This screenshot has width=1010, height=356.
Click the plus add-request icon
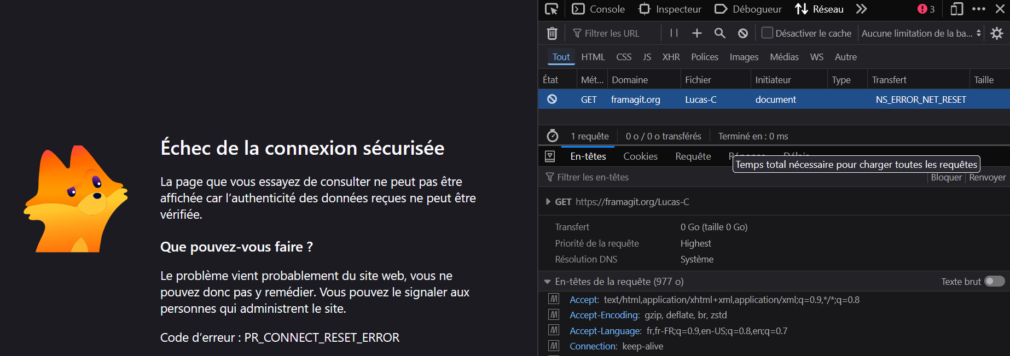click(x=696, y=33)
